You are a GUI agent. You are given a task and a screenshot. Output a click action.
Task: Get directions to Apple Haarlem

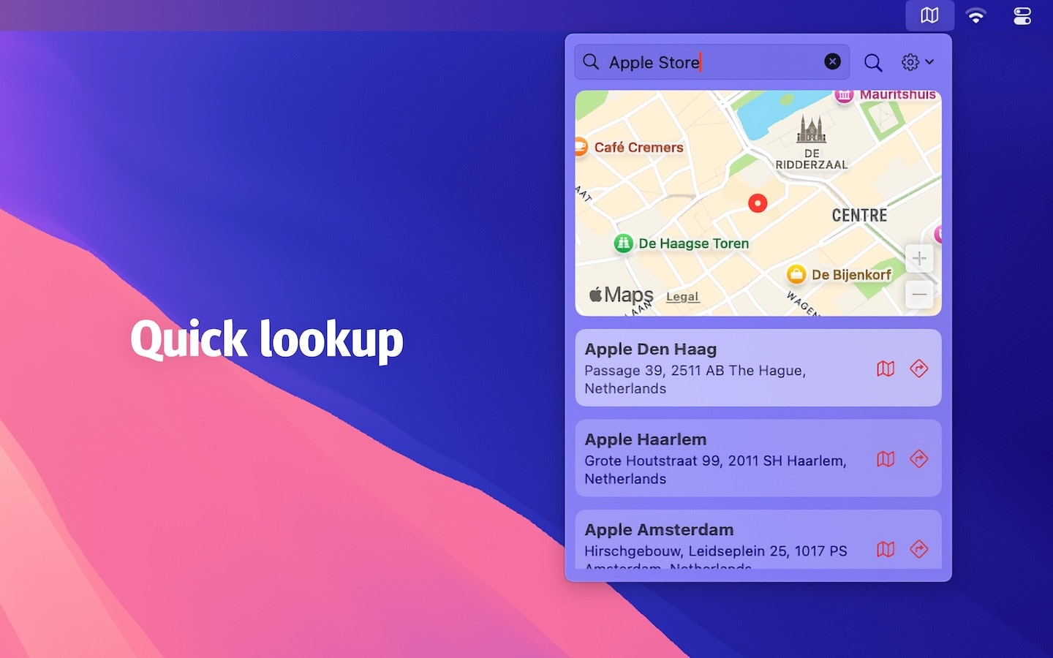point(919,458)
